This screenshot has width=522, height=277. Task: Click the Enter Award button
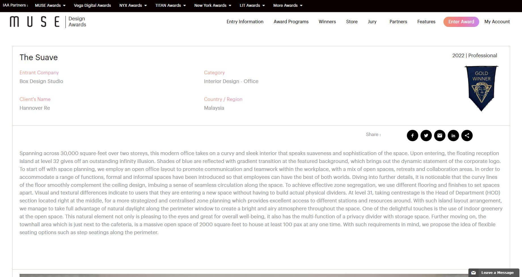click(x=461, y=22)
